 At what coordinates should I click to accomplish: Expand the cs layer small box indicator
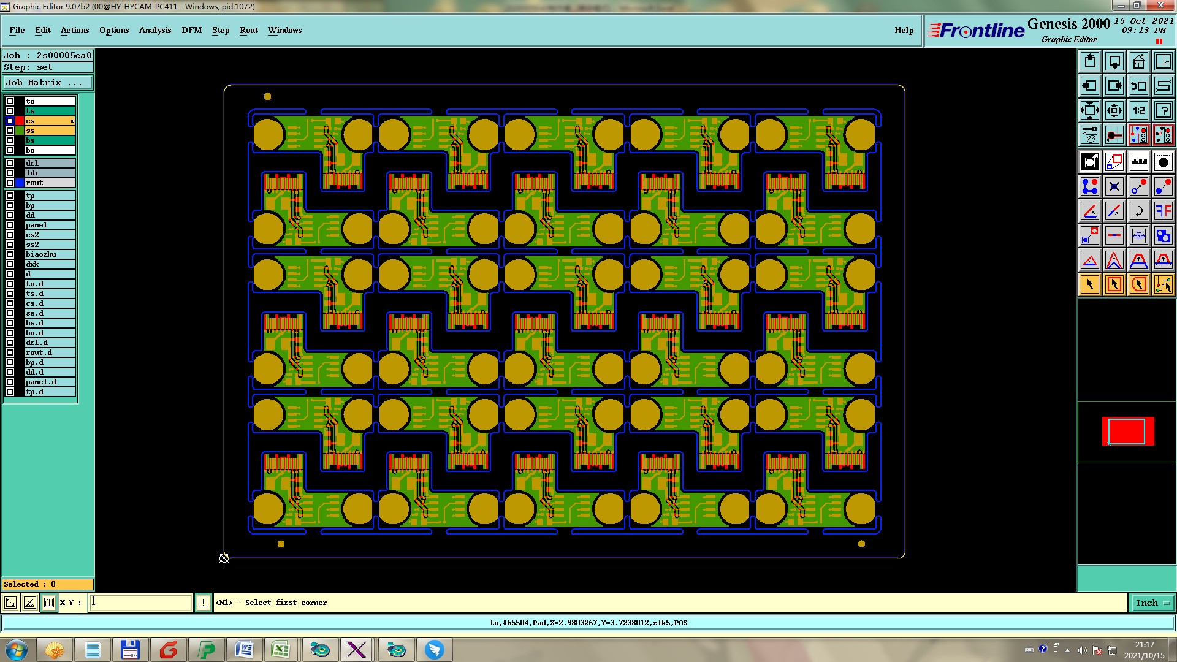click(72, 121)
